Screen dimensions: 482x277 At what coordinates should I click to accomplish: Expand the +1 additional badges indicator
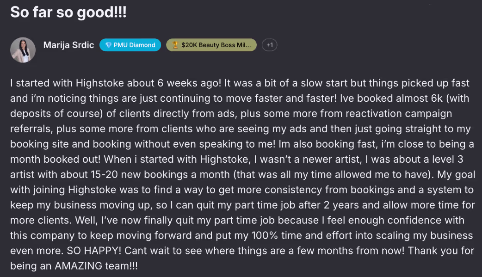(x=270, y=45)
